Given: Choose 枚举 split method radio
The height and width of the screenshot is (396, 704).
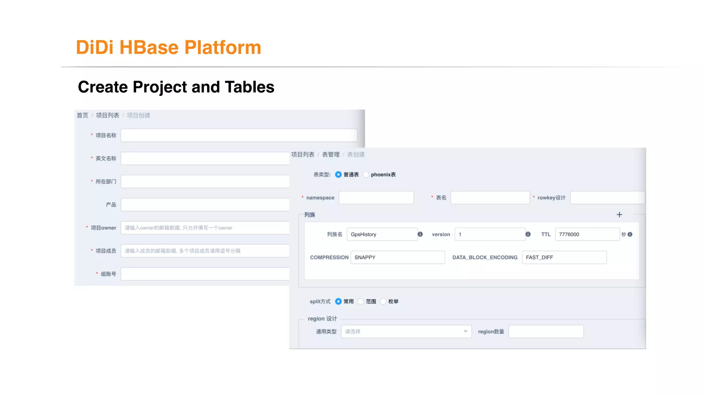Looking at the screenshot, I should point(383,301).
